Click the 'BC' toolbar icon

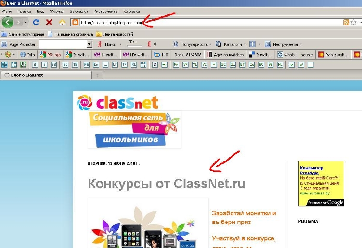click(261, 65)
